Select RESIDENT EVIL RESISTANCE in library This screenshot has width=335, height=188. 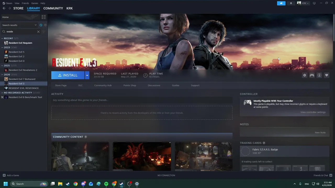(x=24, y=88)
